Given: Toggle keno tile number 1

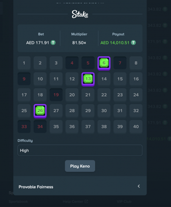Looking at the screenshot, I should coord(24,63).
